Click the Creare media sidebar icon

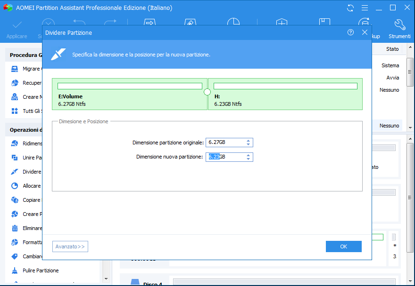[x=15, y=97]
